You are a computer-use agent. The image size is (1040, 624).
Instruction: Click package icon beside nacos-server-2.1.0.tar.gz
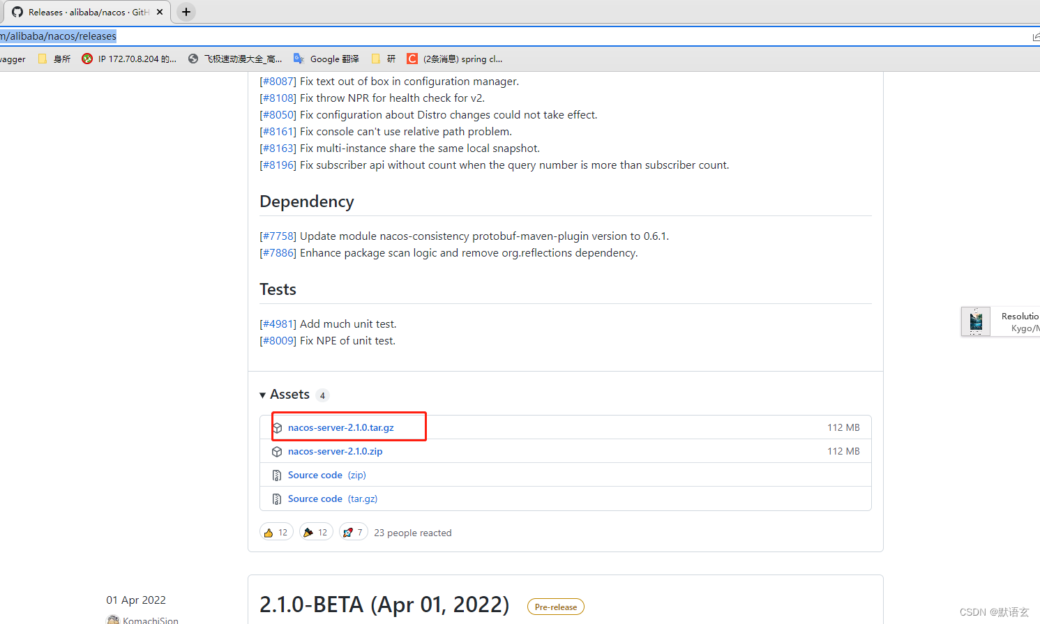[277, 428]
